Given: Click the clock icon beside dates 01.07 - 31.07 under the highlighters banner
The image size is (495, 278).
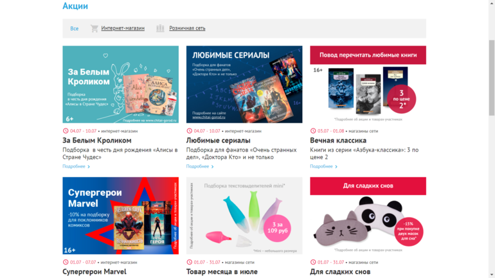Looking at the screenshot, I should (189, 262).
